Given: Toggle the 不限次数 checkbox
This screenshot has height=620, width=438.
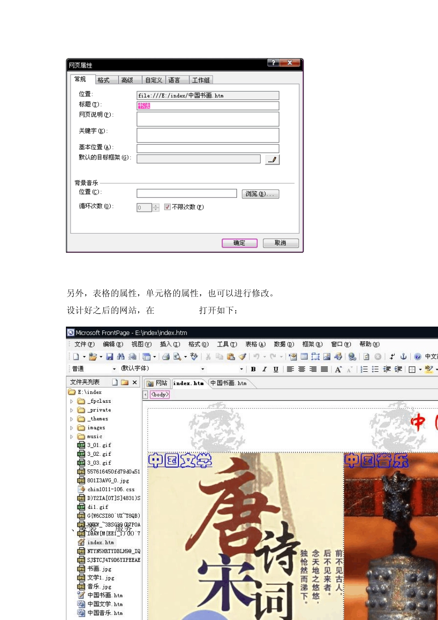Looking at the screenshot, I should tap(167, 207).
